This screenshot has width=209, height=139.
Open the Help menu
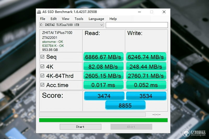pos(113,19)
